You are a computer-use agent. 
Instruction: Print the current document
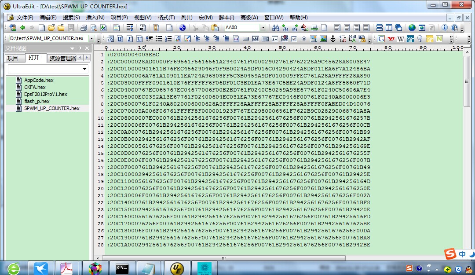click(84, 28)
